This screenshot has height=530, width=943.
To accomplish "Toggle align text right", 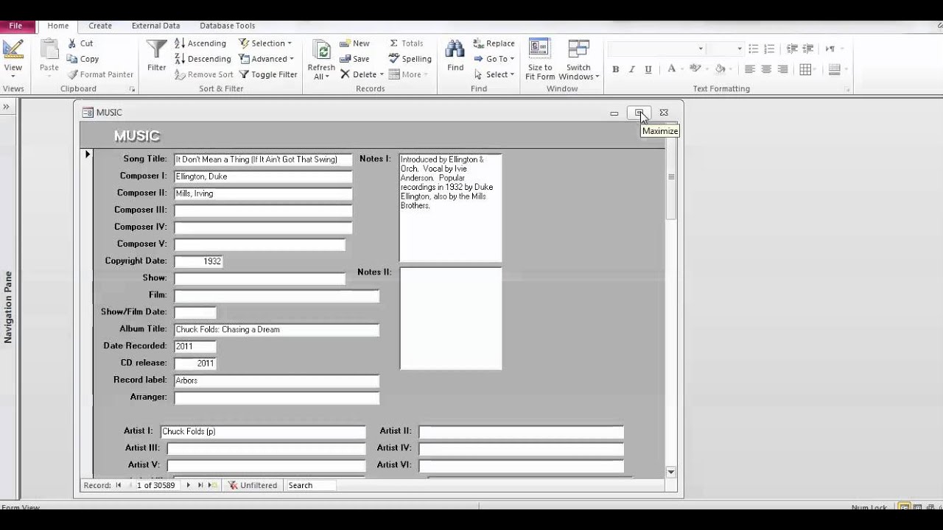I will (782, 69).
